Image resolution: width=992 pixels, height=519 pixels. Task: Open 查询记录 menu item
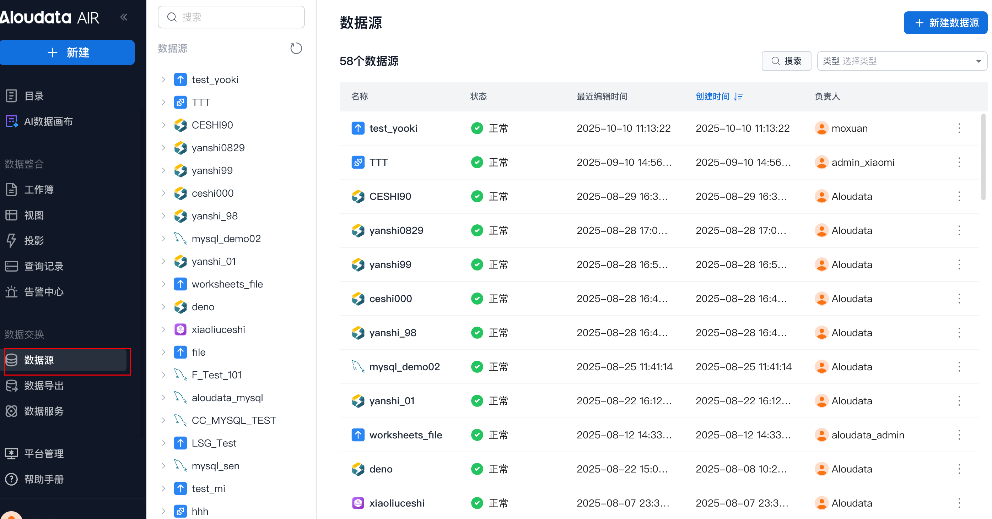coord(43,266)
